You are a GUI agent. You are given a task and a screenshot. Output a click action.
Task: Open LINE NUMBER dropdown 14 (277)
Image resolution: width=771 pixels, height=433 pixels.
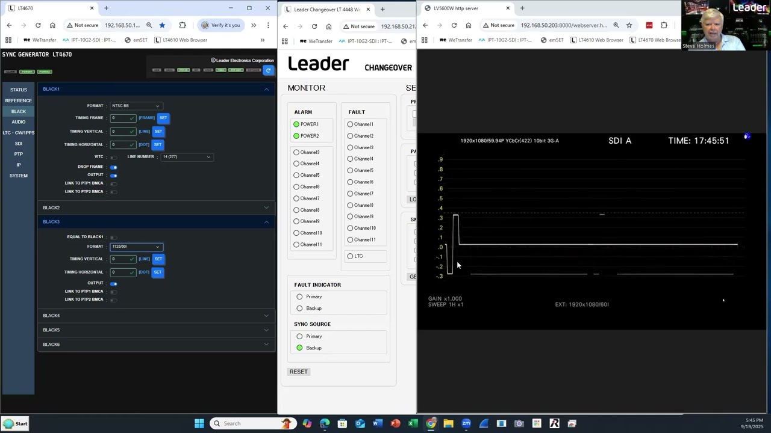pos(187,157)
